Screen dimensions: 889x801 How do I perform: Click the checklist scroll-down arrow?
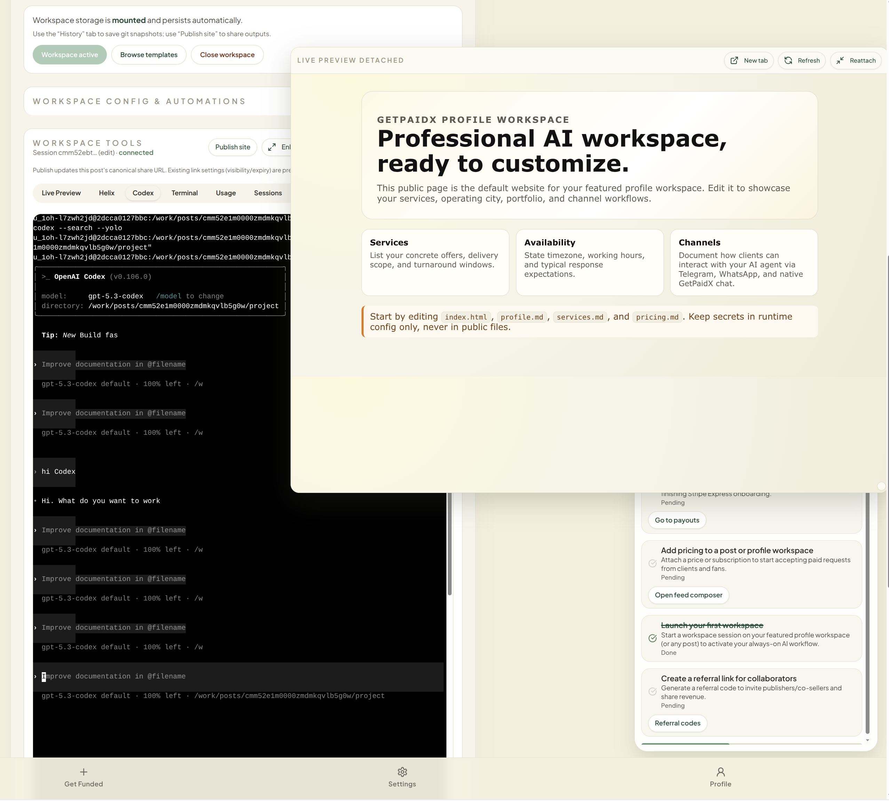click(x=867, y=740)
